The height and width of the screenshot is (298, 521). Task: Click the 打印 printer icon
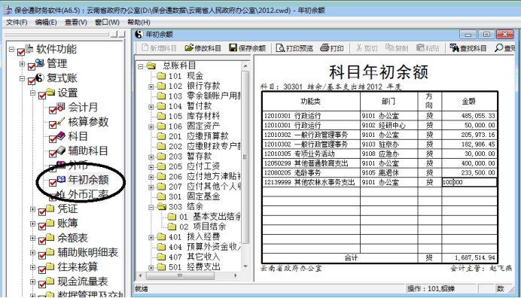[324, 48]
